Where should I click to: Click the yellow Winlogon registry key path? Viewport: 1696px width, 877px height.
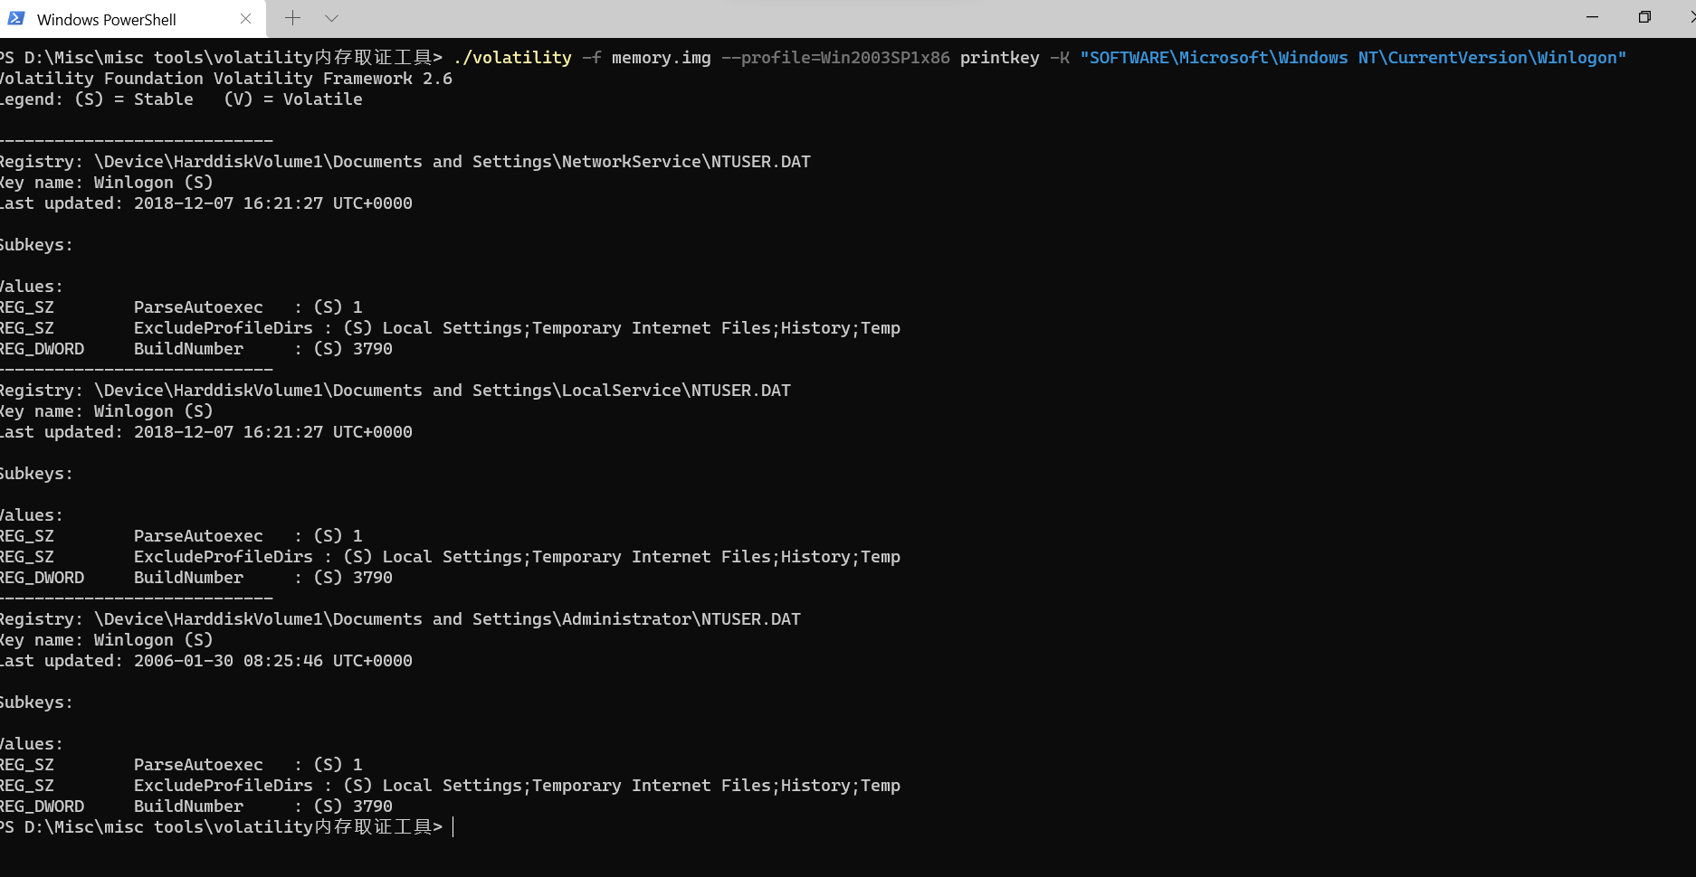point(1353,57)
